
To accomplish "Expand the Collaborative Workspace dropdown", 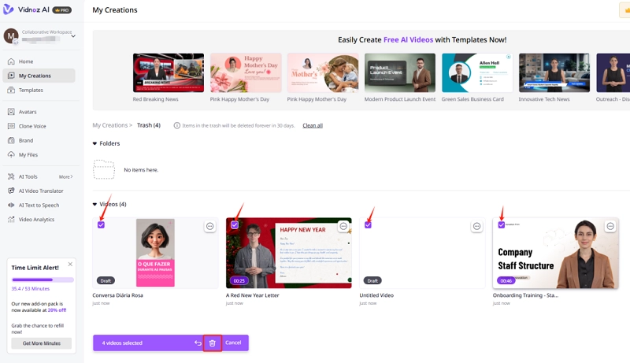I will [x=73, y=36].
